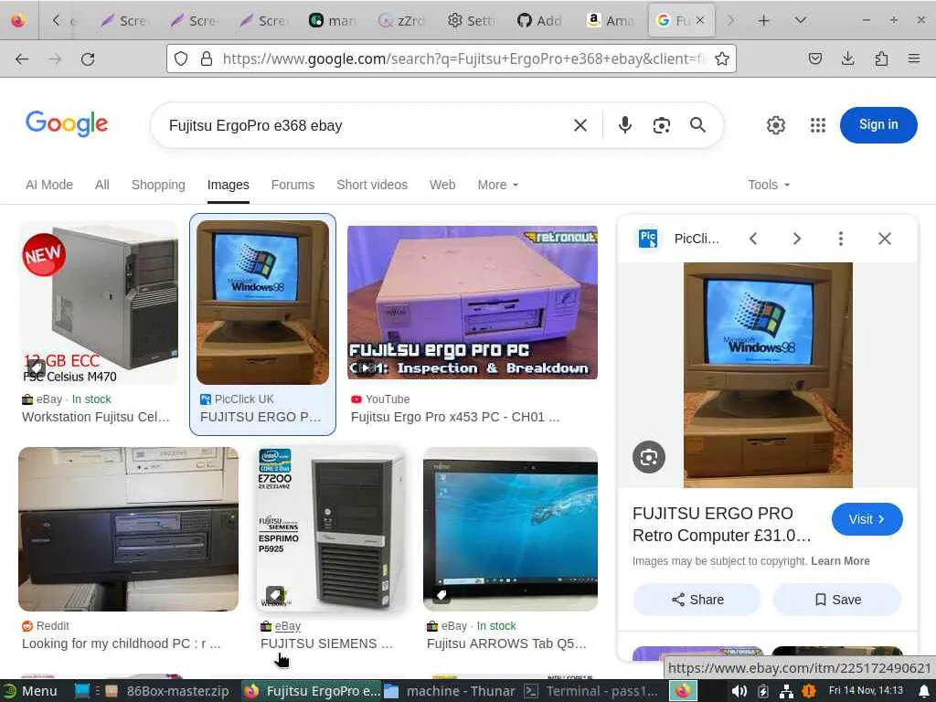Focus the browser URL address bar

[x=465, y=58]
